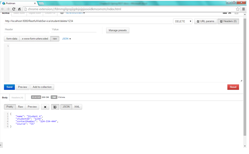Click the browser forward arrow

(8, 9)
